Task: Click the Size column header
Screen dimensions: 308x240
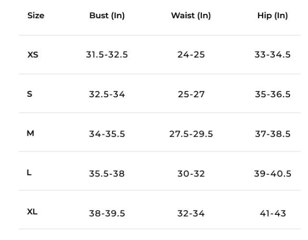Action: pyautogui.click(x=36, y=16)
